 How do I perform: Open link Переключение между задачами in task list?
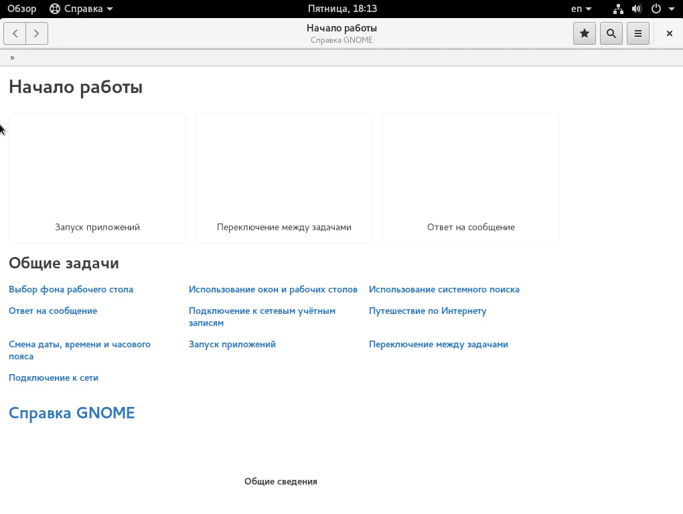pyautogui.click(x=439, y=344)
